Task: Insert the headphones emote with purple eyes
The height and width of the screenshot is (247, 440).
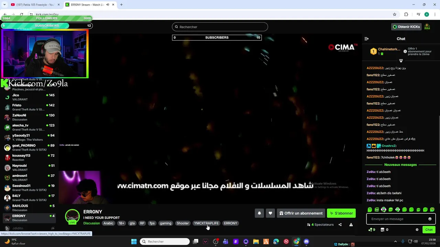Action: click(x=384, y=209)
